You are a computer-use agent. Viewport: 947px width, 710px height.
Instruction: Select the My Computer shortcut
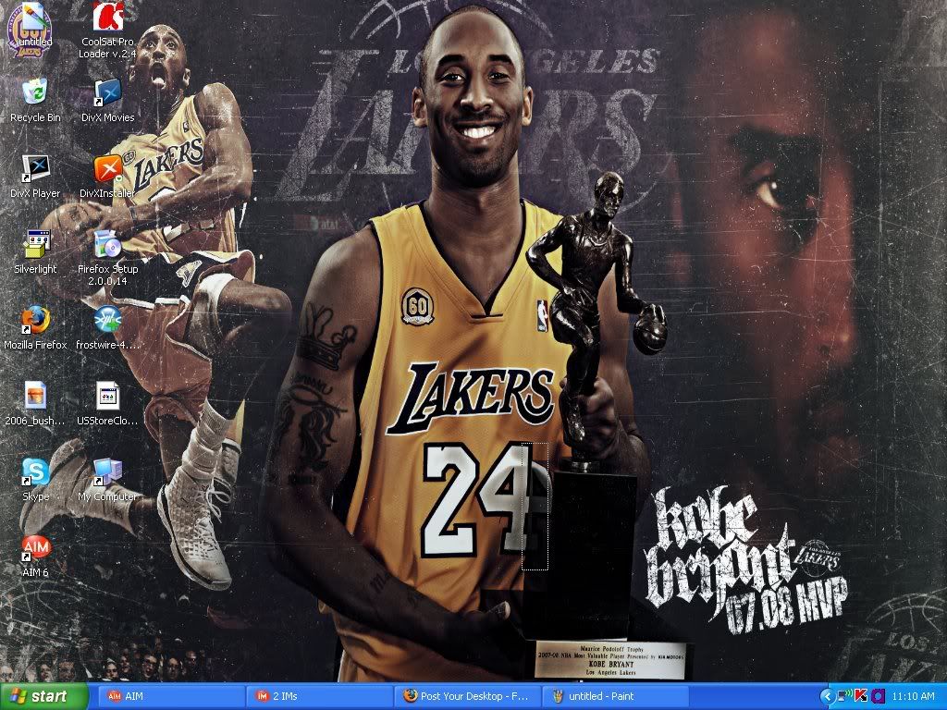[108, 480]
